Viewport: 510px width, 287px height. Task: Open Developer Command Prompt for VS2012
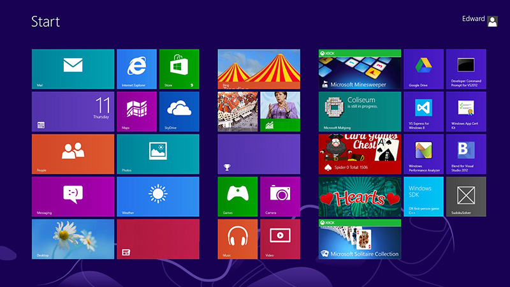466,69
